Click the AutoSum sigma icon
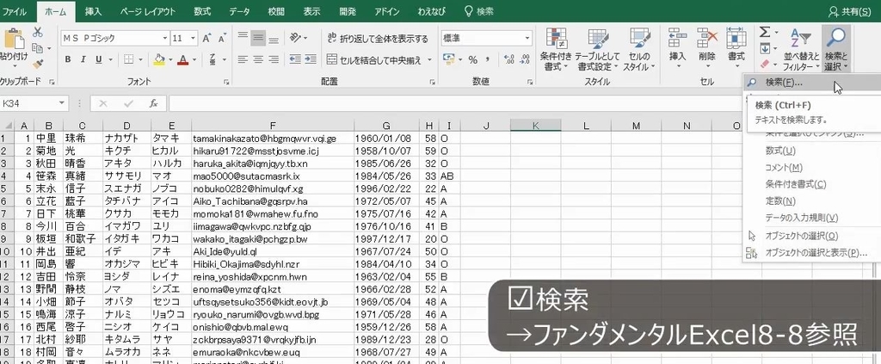The image size is (881, 364). pyautogui.click(x=765, y=33)
